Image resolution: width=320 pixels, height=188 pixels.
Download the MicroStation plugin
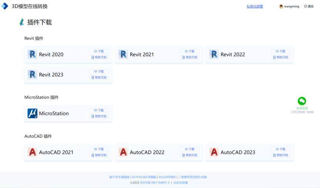(99, 110)
